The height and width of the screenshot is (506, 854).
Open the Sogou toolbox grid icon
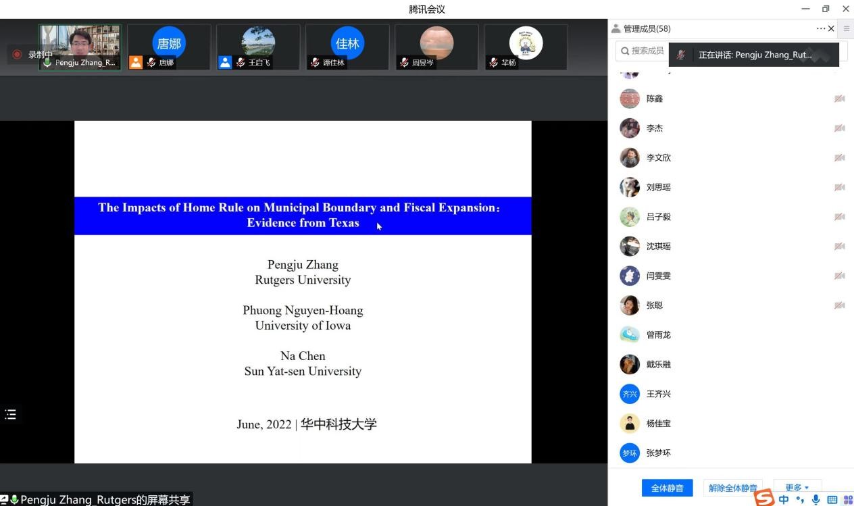pos(848,500)
